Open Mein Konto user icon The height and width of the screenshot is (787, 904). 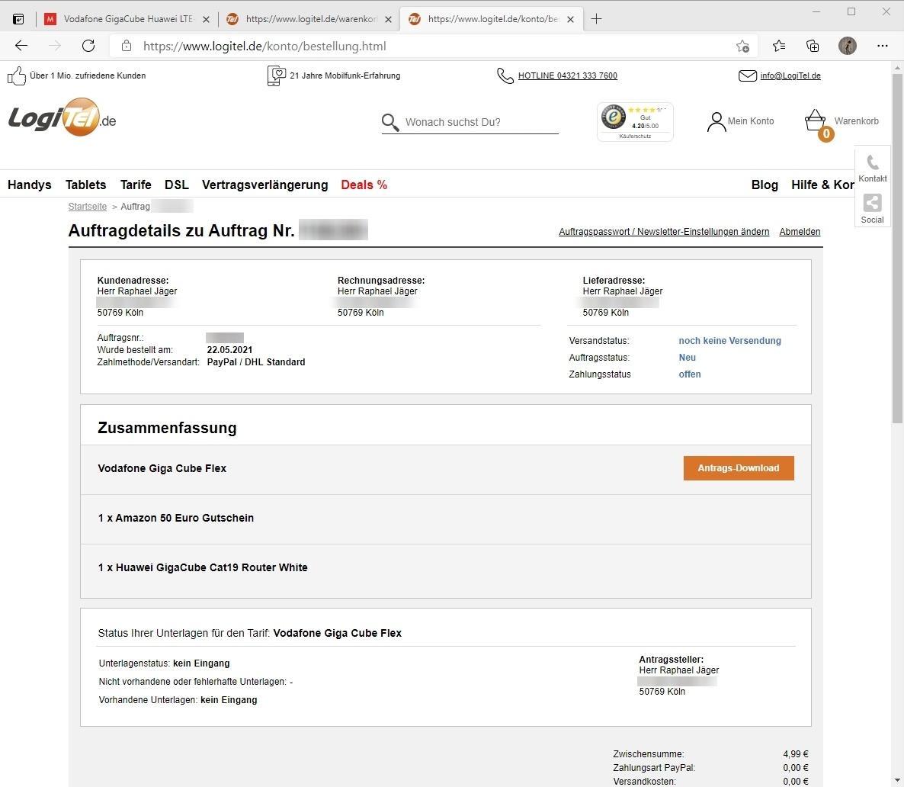(x=716, y=121)
